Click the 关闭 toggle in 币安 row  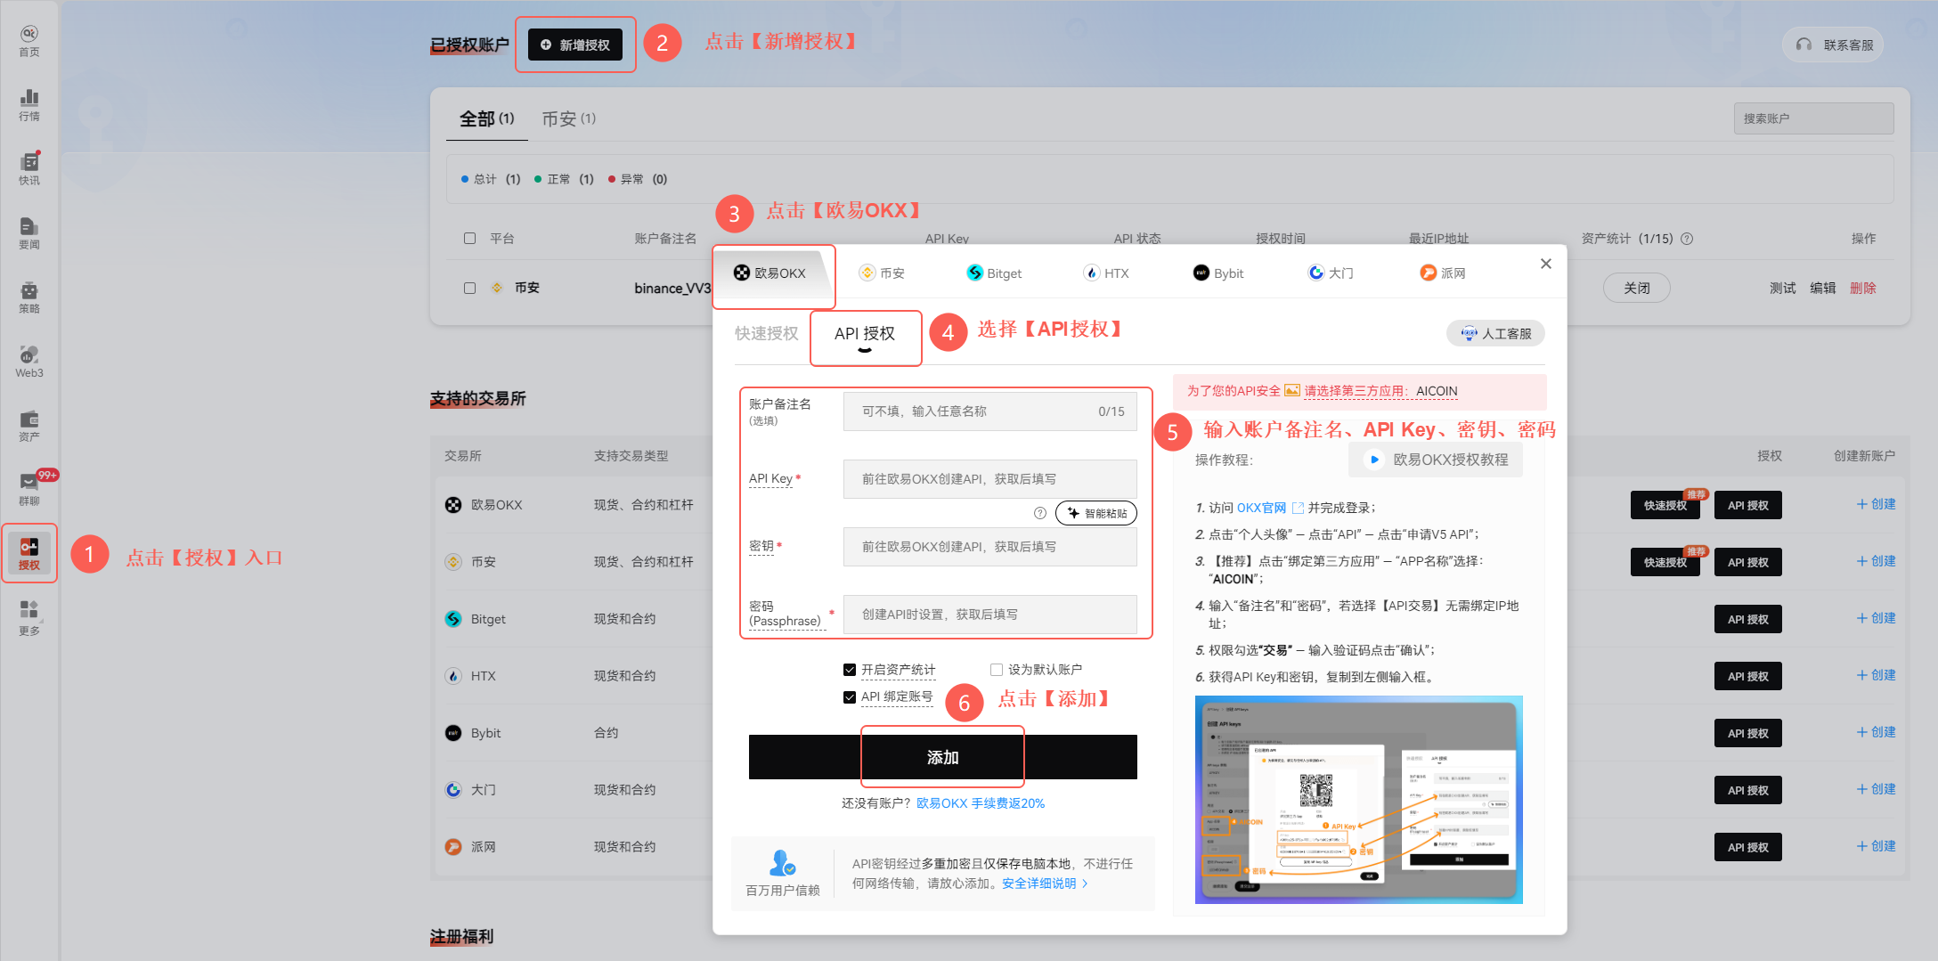point(1636,288)
